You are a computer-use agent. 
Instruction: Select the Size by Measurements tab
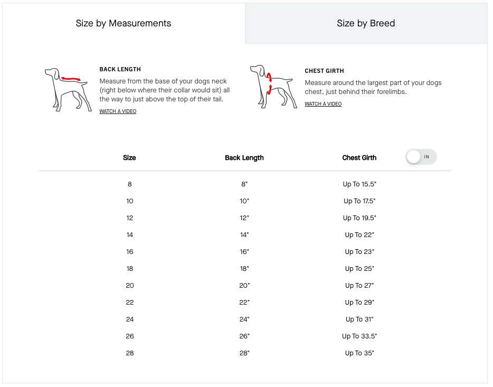pyautogui.click(x=124, y=23)
